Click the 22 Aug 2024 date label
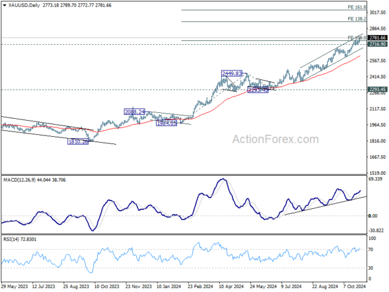Screen dimensions: 389x292 click(x=325, y=286)
